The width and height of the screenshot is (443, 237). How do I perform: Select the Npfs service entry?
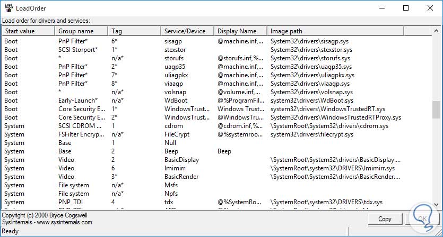point(171,193)
